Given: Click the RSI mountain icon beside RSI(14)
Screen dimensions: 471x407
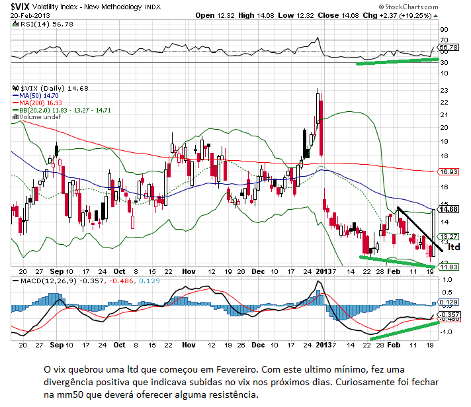Looking at the screenshot, I should click(15, 24).
